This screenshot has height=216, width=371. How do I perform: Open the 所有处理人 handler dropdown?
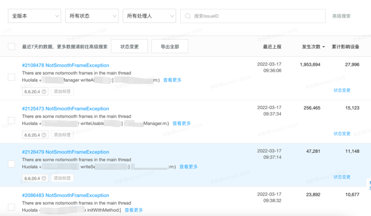tap(149, 16)
